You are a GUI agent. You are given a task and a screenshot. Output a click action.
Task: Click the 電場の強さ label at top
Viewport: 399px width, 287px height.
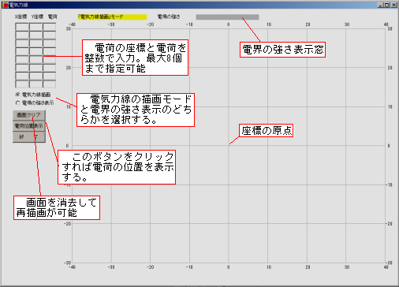pos(169,17)
